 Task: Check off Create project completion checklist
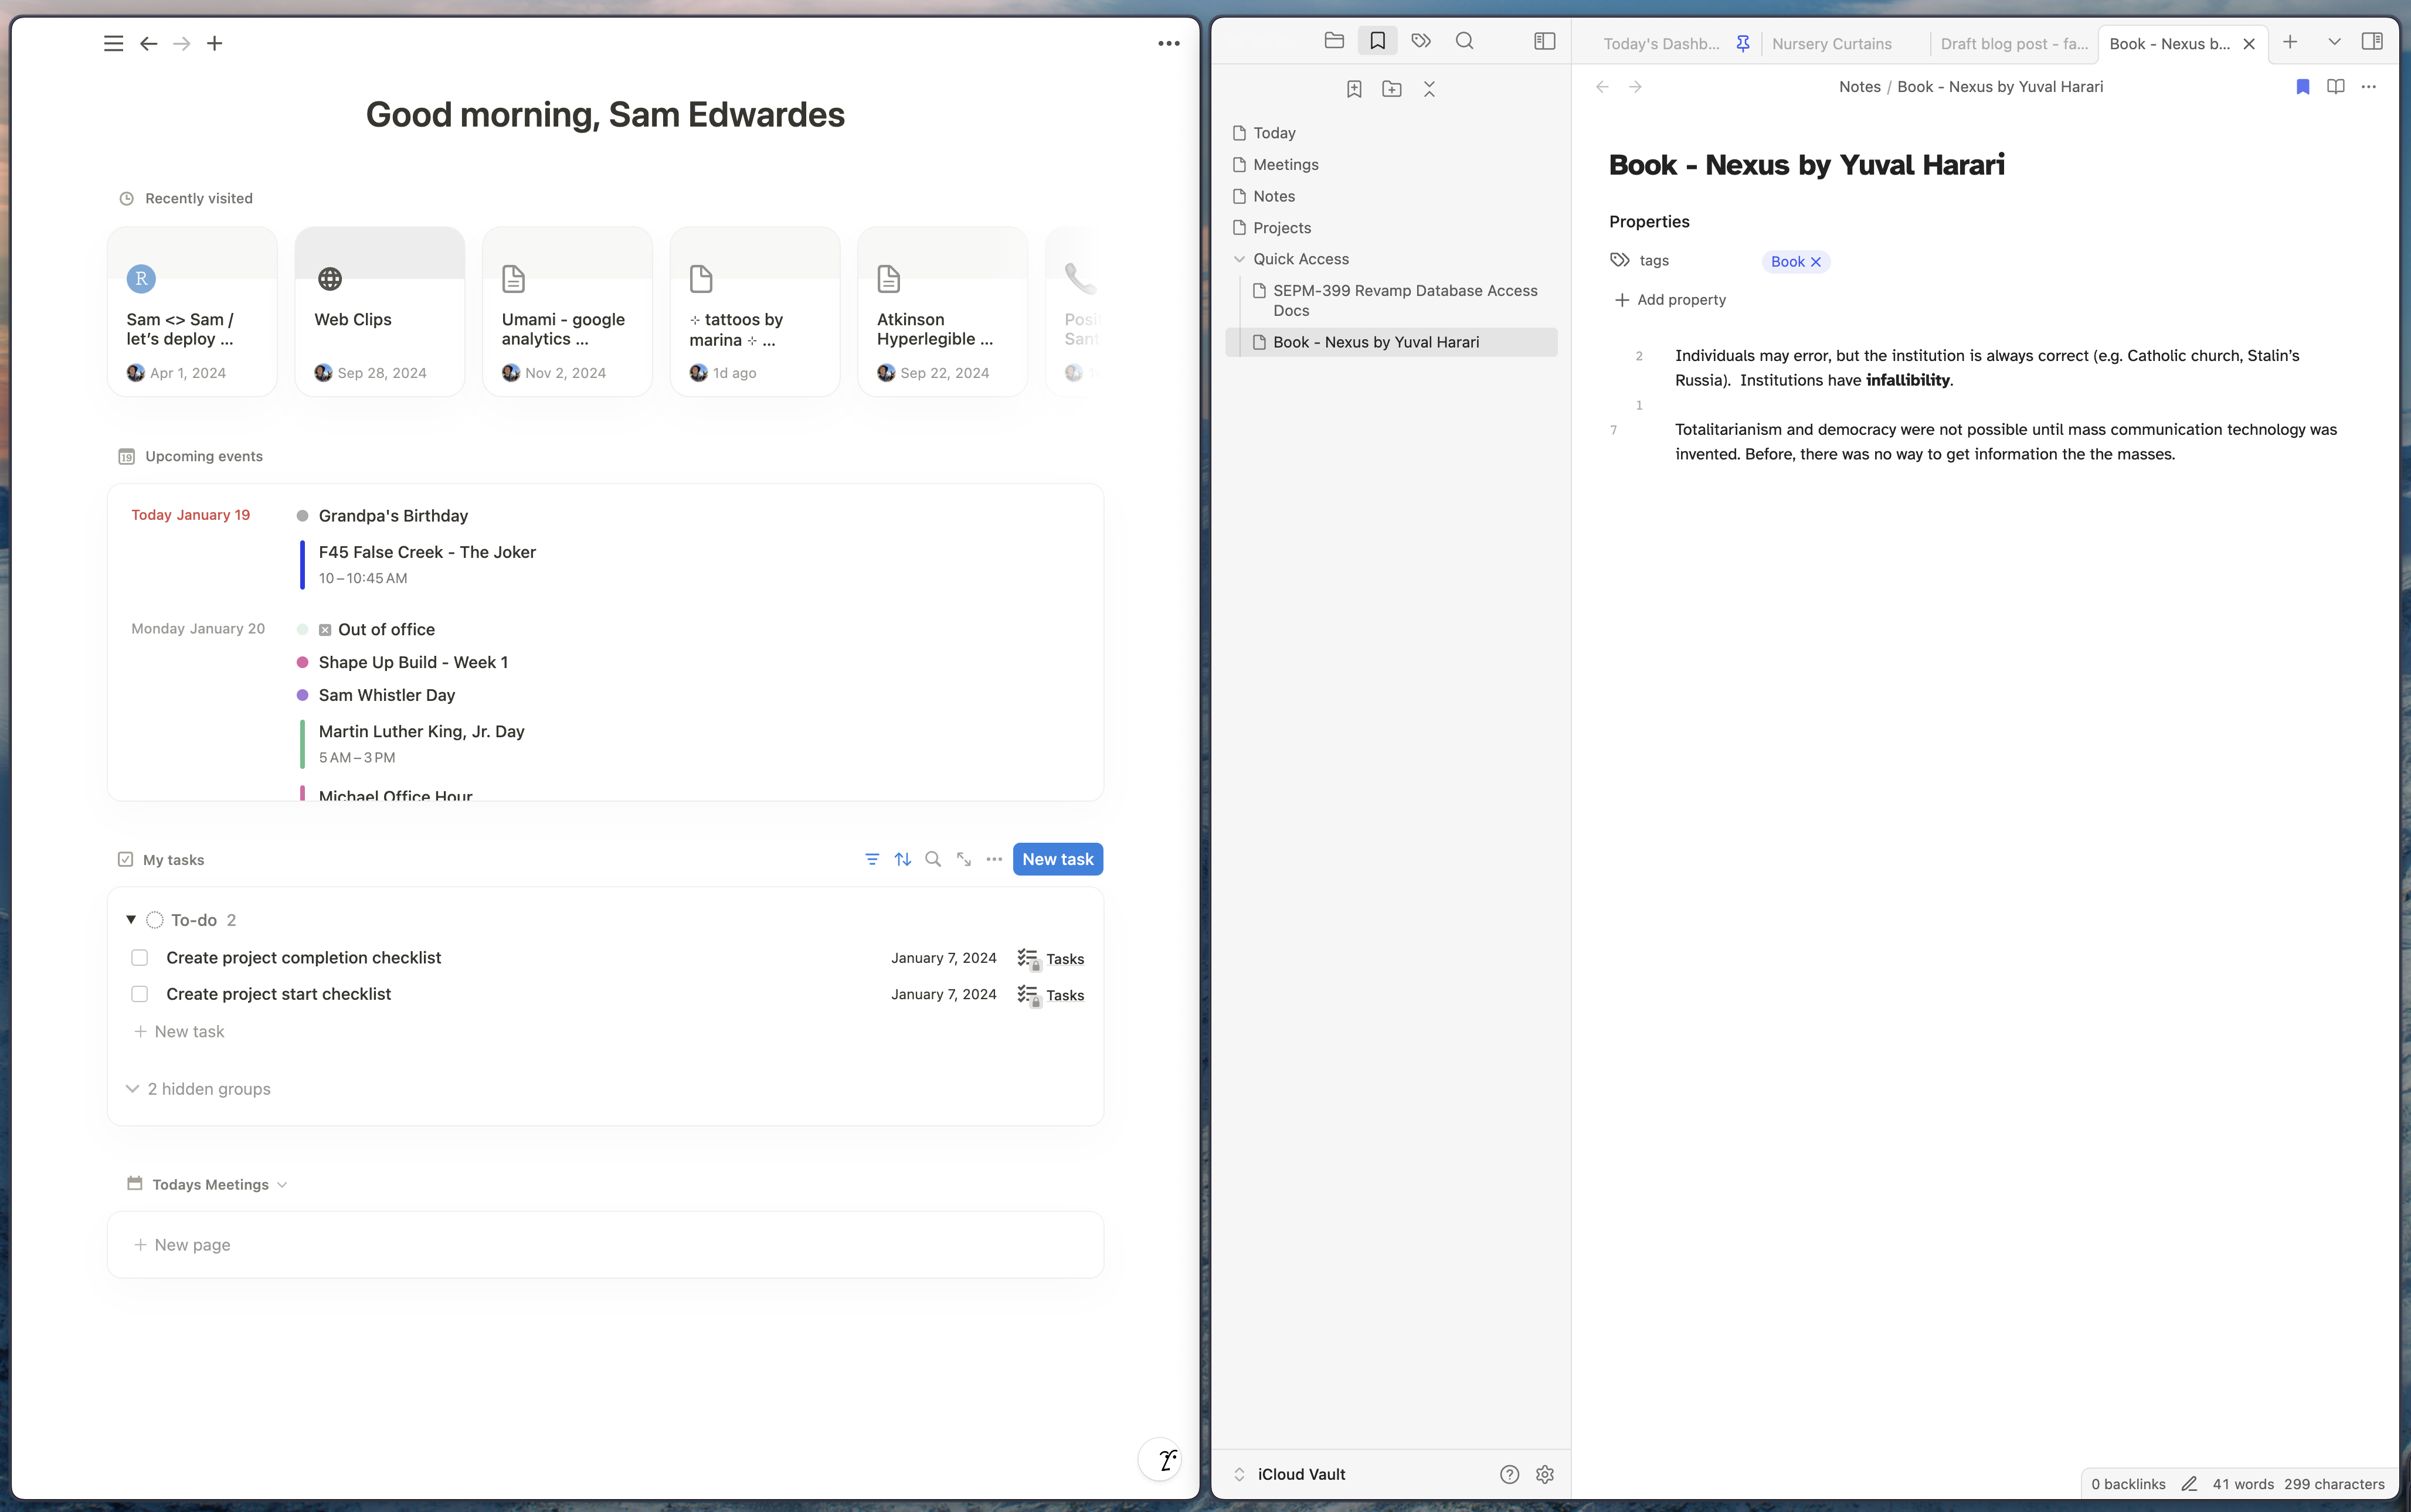140,957
